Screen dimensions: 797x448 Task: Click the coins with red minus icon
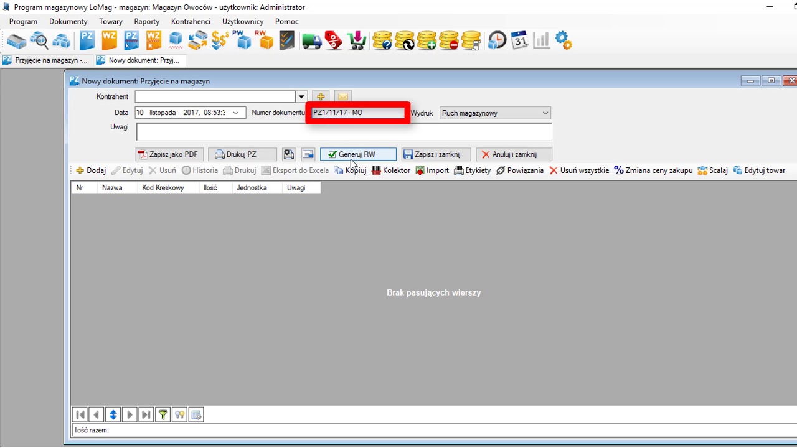pos(449,41)
